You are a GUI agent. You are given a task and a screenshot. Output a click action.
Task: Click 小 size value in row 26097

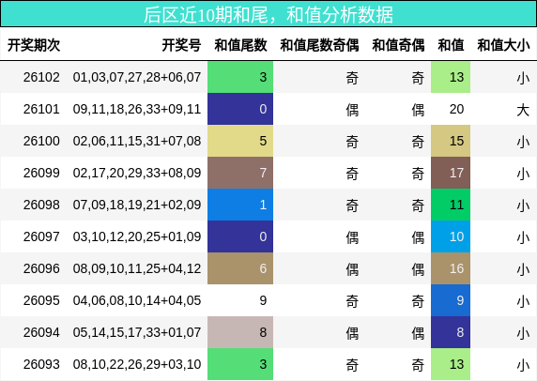coord(523,237)
